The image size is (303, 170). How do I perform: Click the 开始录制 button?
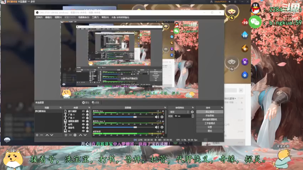(x=210, y=116)
